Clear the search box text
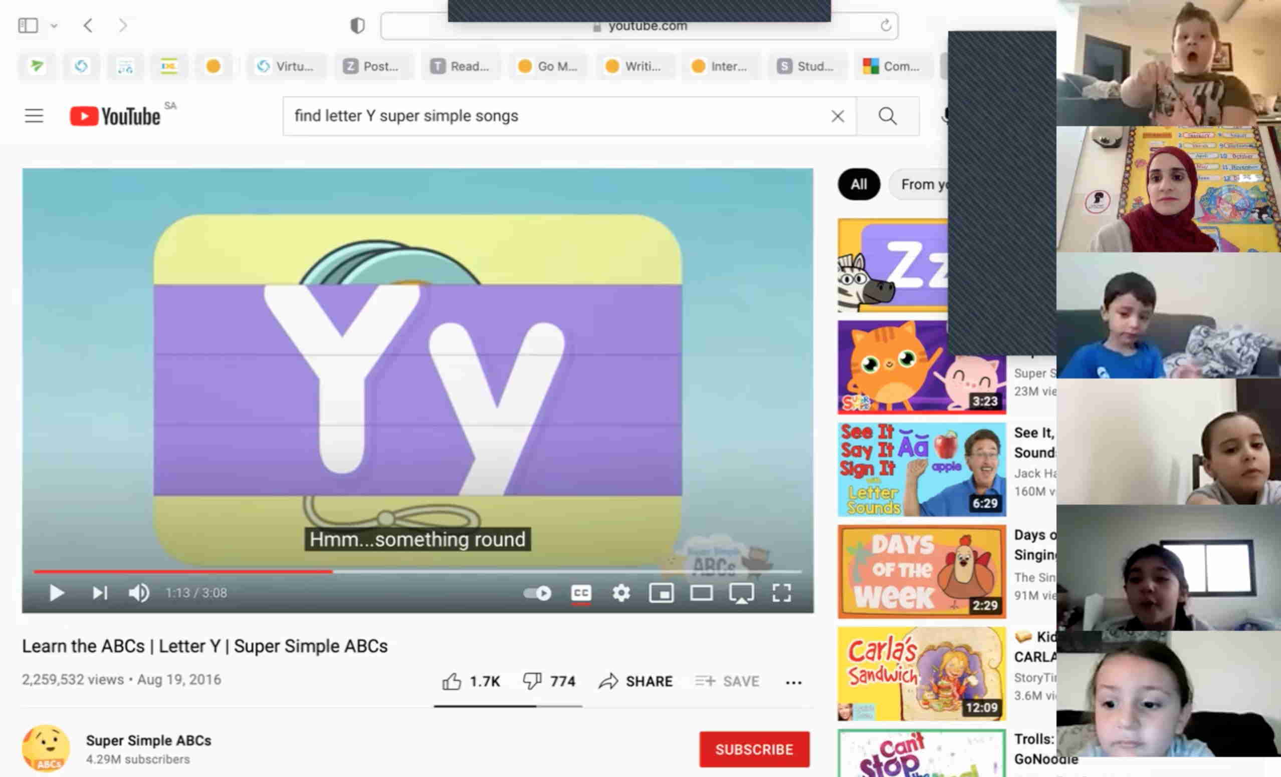Screen dimensions: 1281x777 pos(837,116)
